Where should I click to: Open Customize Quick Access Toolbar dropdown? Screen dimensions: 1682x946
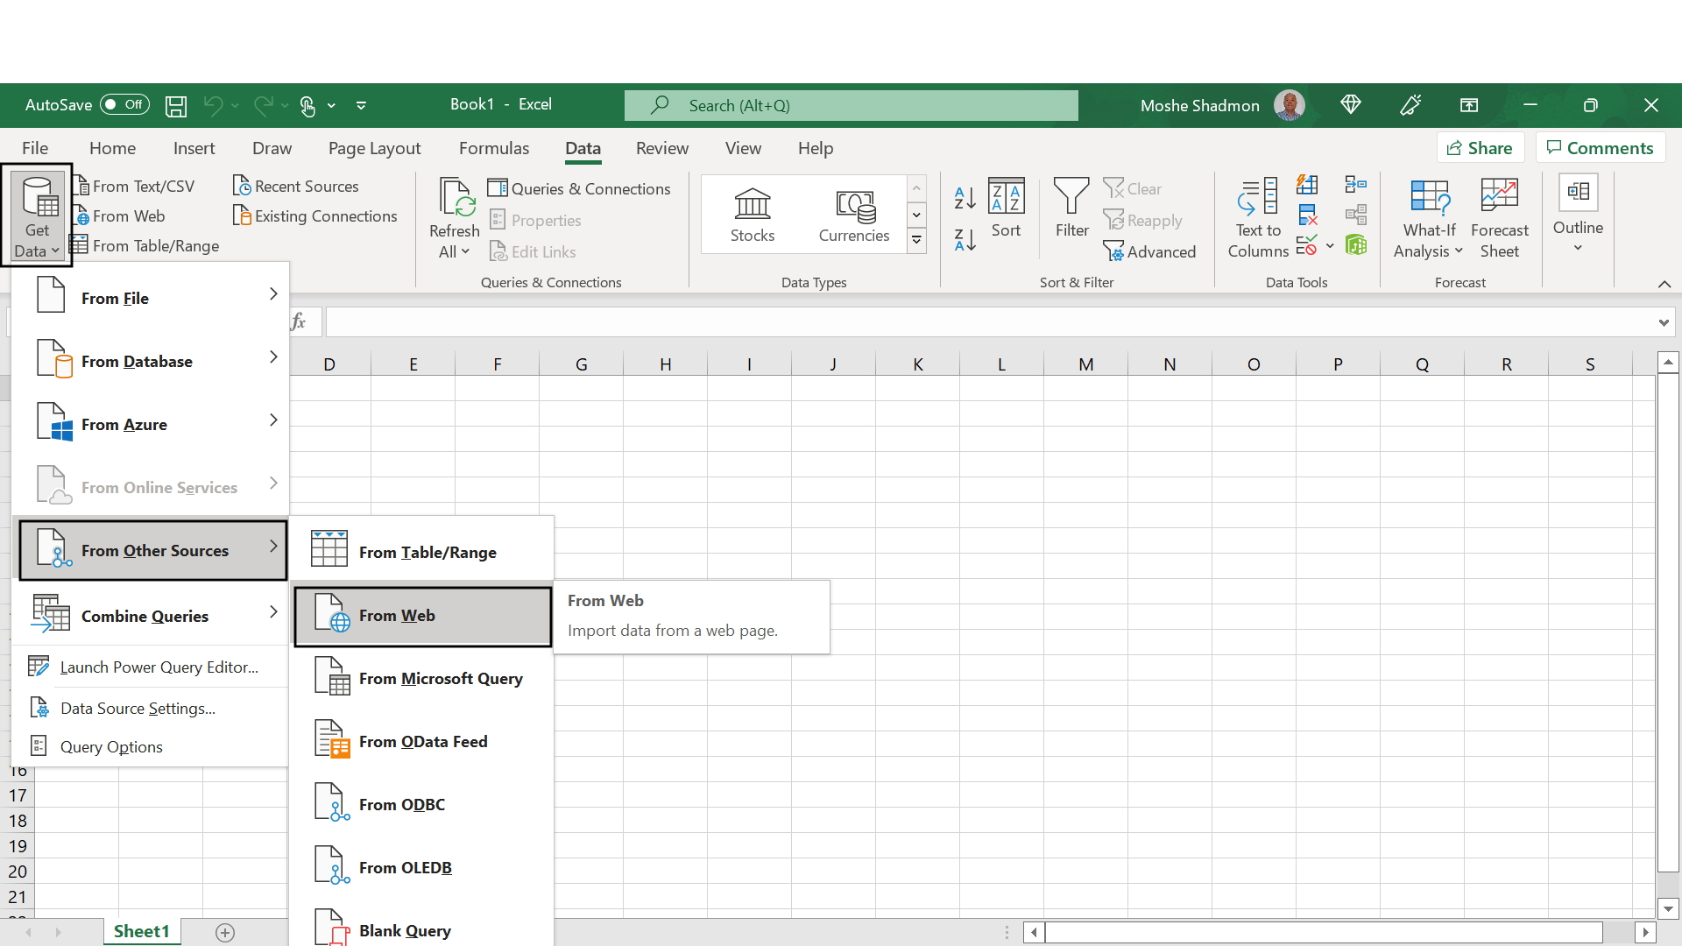click(361, 105)
